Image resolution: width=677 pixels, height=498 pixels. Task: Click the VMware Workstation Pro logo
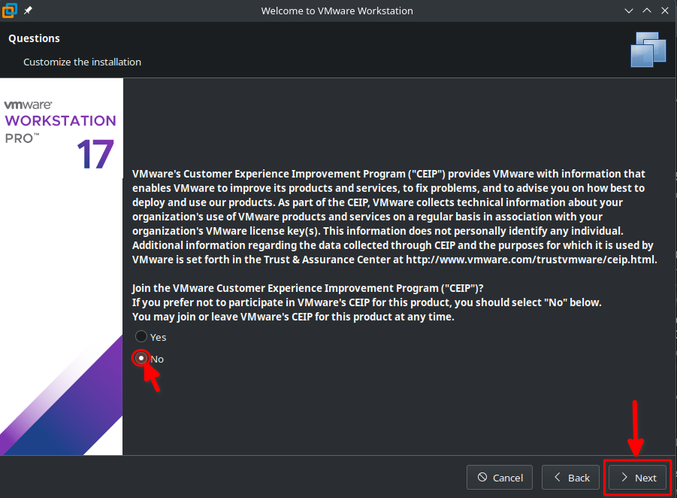(60, 120)
